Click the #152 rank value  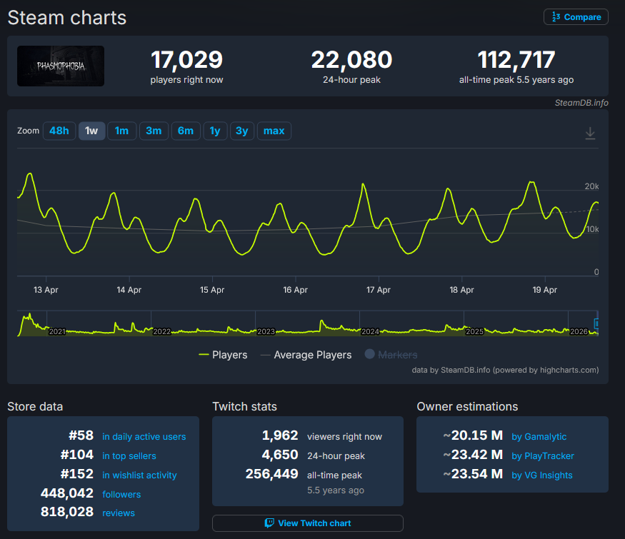click(77, 473)
